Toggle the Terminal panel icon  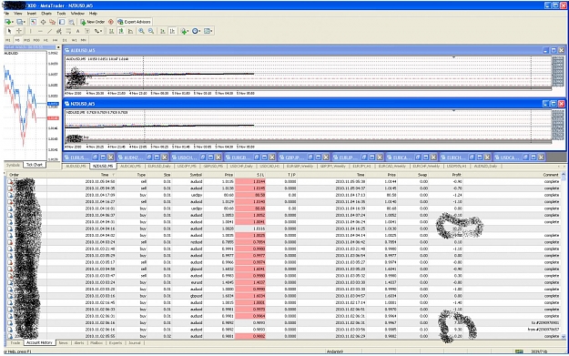[x=62, y=22]
